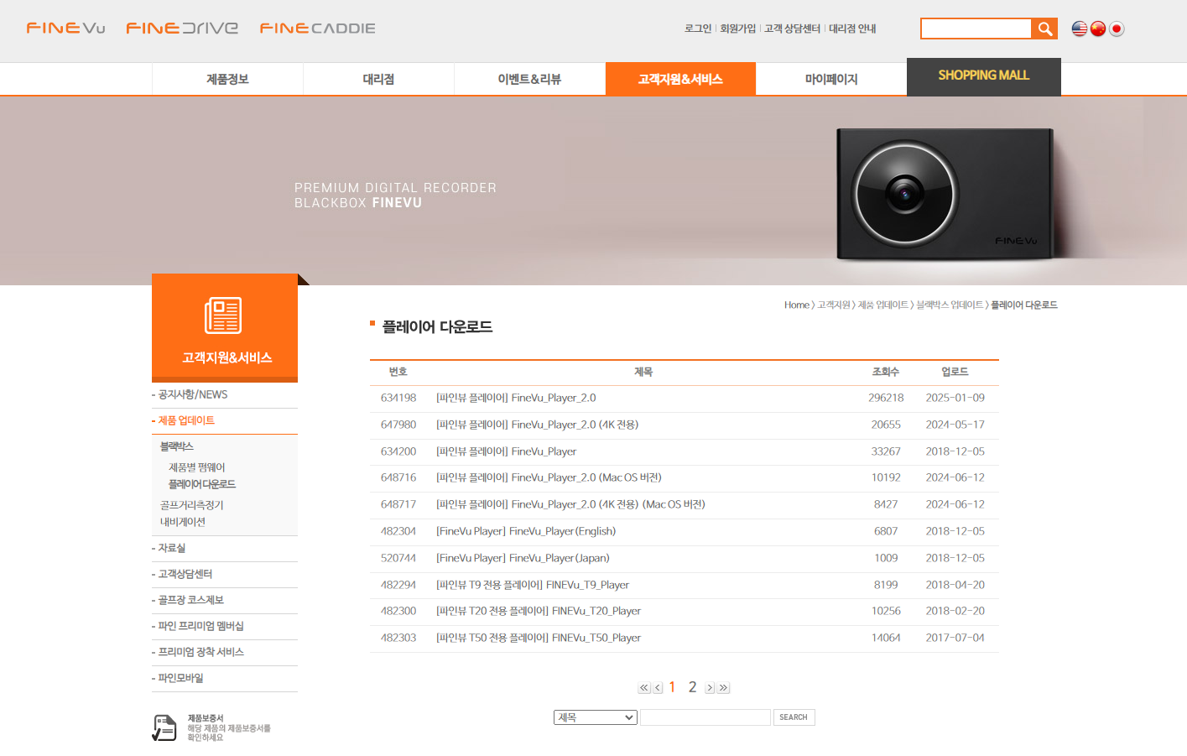
Task: Click the 대리점 안내 link
Action: [x=852, y=29]
